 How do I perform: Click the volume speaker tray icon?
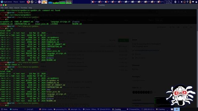182,2
